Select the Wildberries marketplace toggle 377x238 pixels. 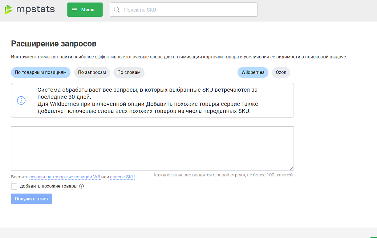click(x=253, y=72)
